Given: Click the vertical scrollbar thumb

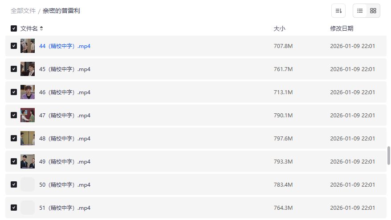Looking at the screenshot, I should pyautogui.click(x=389, y=155).
